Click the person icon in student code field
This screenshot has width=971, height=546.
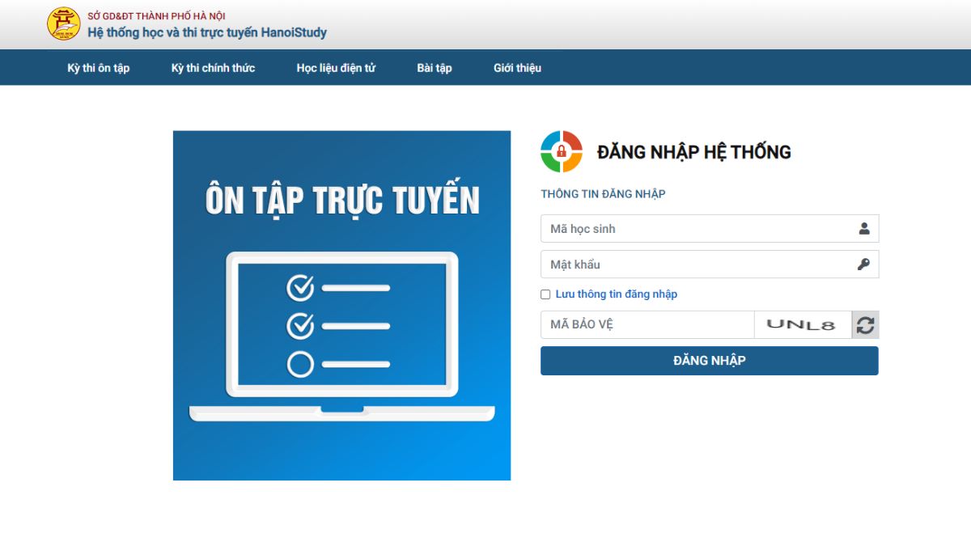point(864,229)
